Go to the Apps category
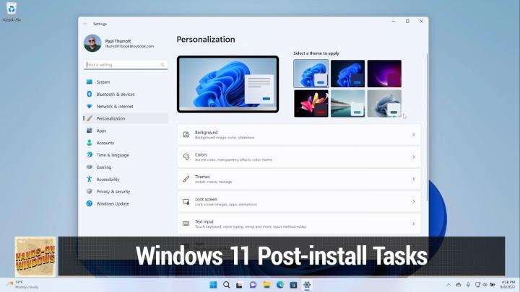Screen dimensions: 520x292 tap(126, 130)
